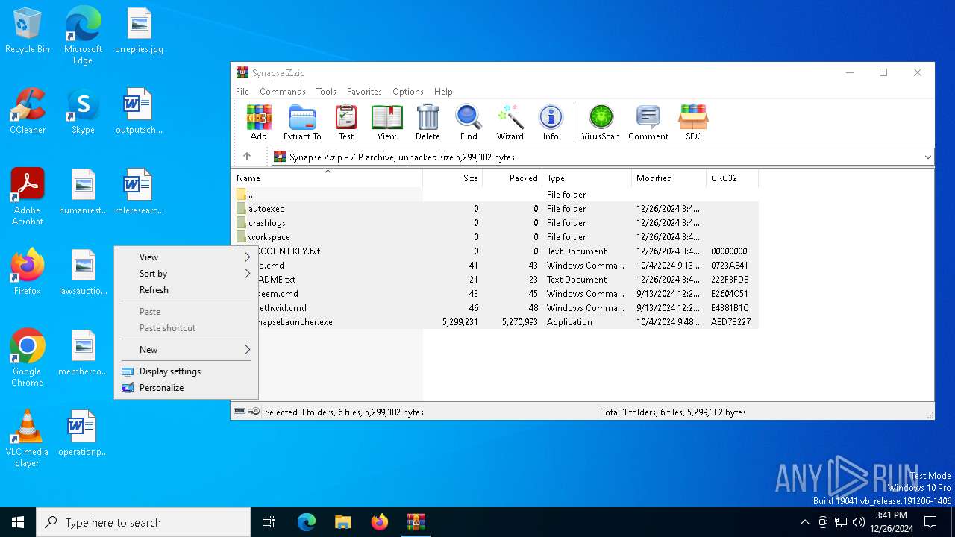Click the volume icon in system tray
The width and height of the screenshot is (955, 537).
pos(859,522)
